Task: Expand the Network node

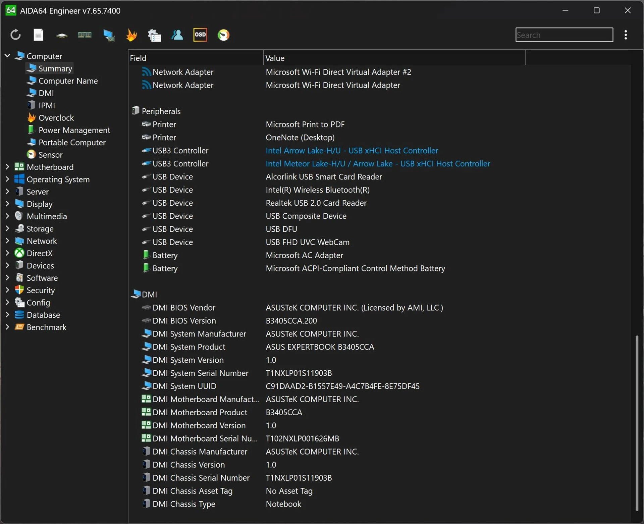Action: (x=7, y=241)
